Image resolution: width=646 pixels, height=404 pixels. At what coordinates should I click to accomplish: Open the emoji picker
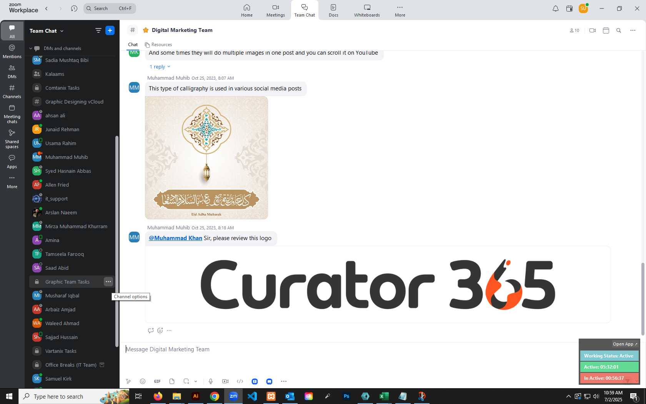[143, 381]
